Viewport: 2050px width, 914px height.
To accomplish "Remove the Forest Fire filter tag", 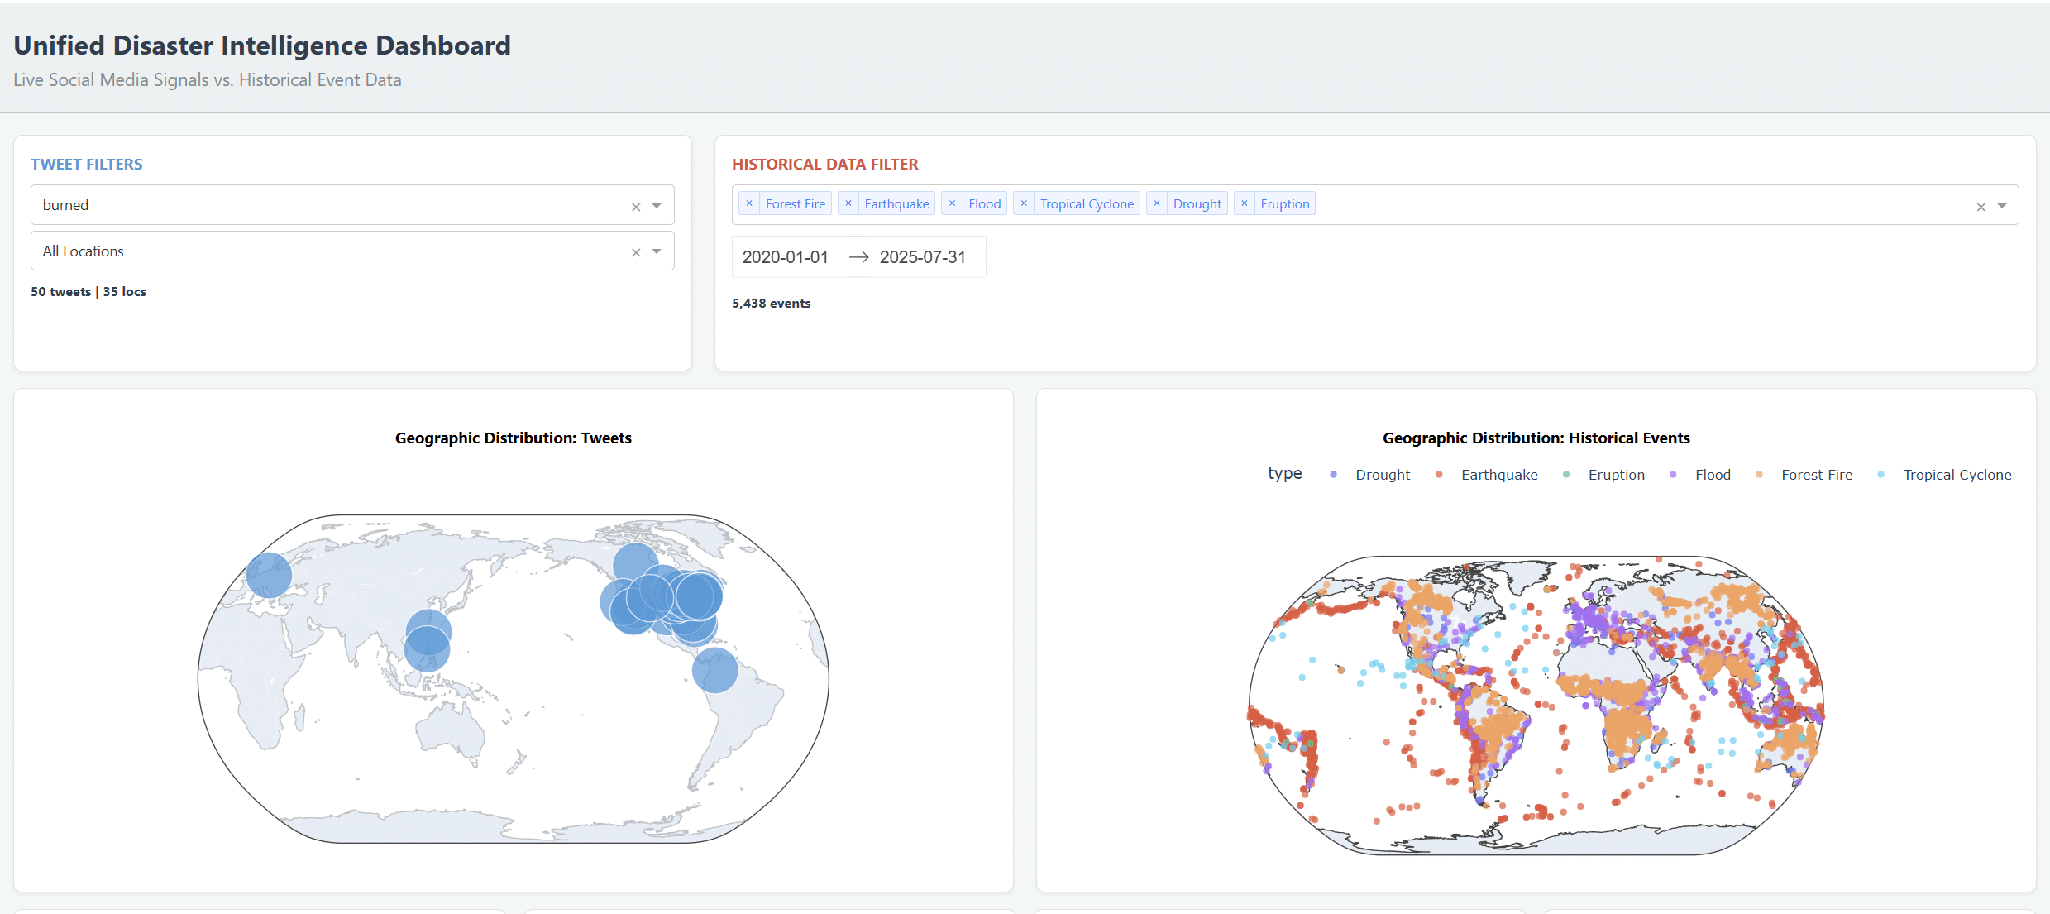I will click(749, 203).
